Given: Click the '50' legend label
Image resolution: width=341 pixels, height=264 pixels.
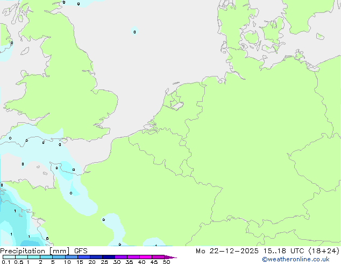Looking at the screenshot, I should click(167, 262).
